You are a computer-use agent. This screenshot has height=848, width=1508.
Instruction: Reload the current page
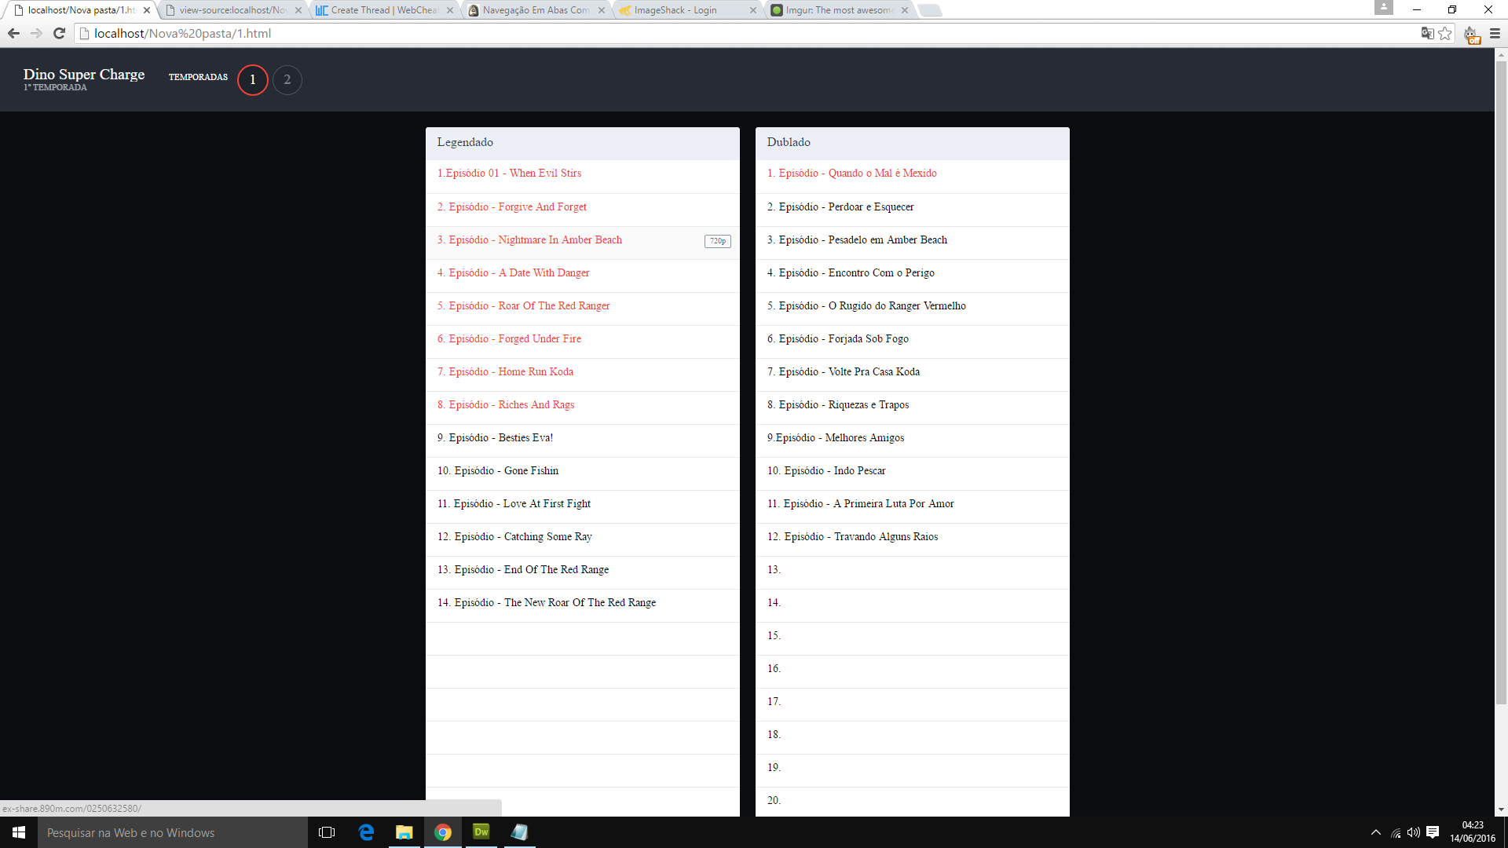(59, 33)
